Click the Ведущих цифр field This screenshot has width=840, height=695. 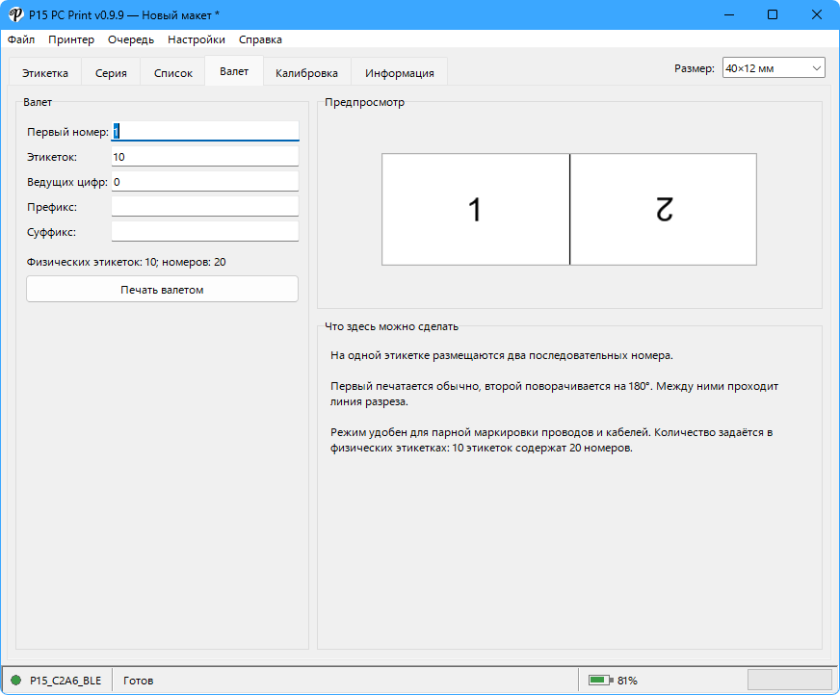(x=204, y=182)
